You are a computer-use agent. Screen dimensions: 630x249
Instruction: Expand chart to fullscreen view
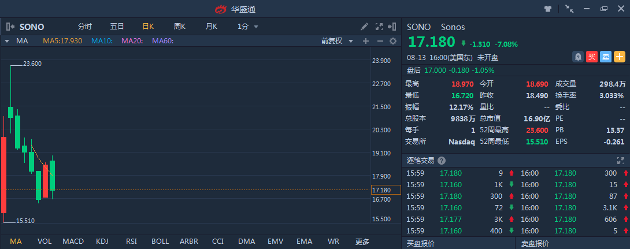point(379,27)
